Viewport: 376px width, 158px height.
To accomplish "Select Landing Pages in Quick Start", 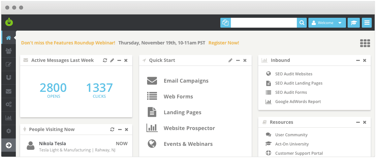I will tap(182, 112).
